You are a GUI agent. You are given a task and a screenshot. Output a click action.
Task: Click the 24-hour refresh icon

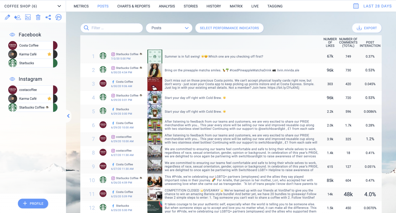click(59, 17)
